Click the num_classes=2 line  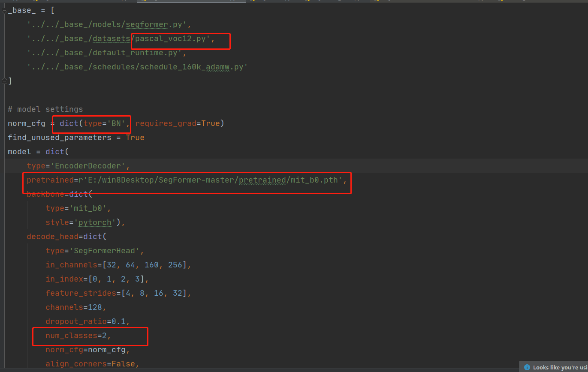[78, 336]
